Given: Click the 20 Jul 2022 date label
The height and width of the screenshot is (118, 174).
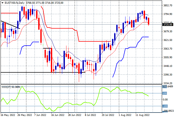Looking at the screenshot, I should 108,115.
